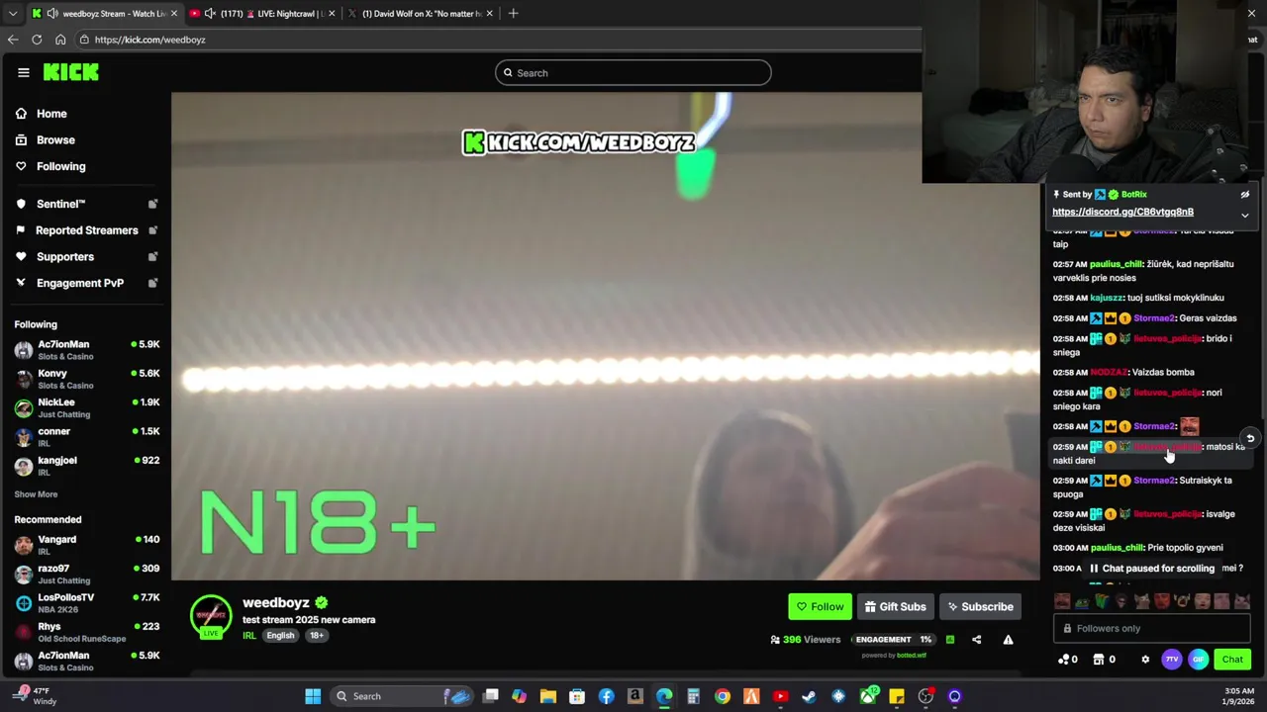
Task: Hide the pinned chat message
Action: 1245,195
